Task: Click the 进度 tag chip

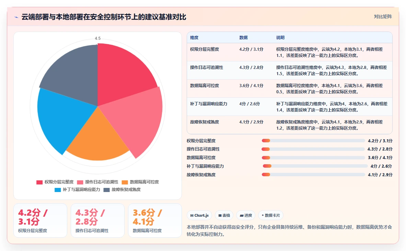Action: [x=246, y=215]
